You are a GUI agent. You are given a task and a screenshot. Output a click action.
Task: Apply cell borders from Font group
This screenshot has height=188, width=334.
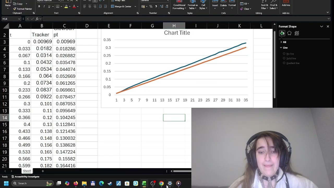point(58,6)
